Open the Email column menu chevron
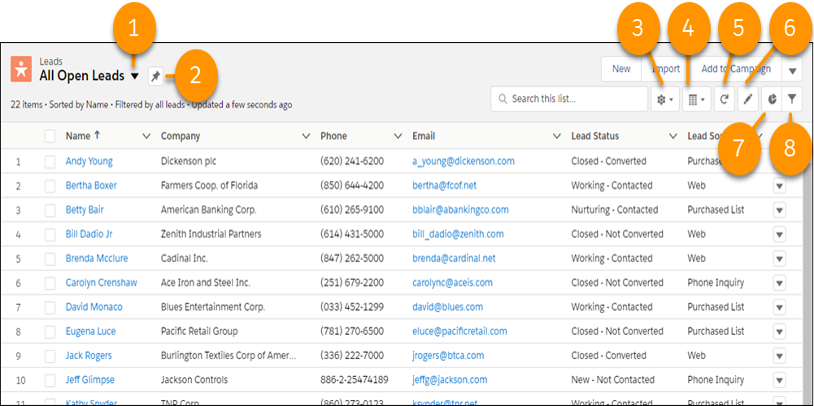The image size is (814, 406). (x=557, y=136)
